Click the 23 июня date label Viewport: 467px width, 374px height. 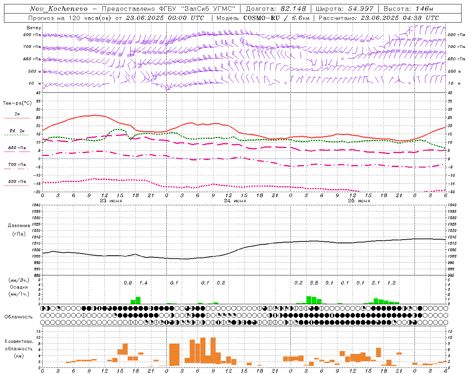point(111,201)
